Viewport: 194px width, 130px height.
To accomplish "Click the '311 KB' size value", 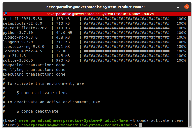I will coord(63,42).
